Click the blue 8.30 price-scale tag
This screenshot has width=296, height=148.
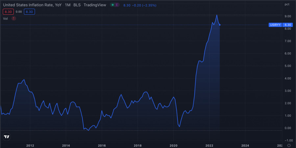pos(288,25)
